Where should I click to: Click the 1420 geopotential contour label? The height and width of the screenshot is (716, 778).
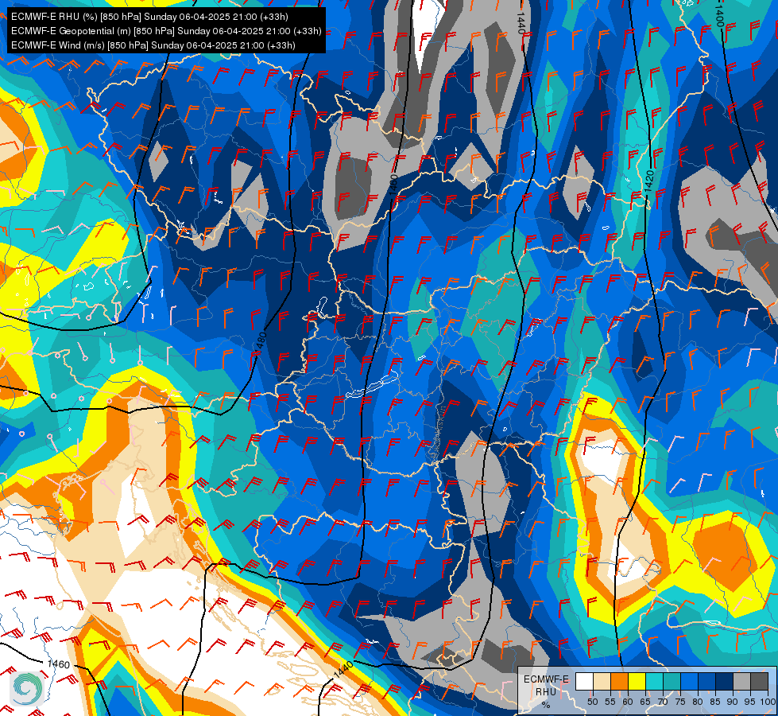pyautogui.click(x=650, y=182)
